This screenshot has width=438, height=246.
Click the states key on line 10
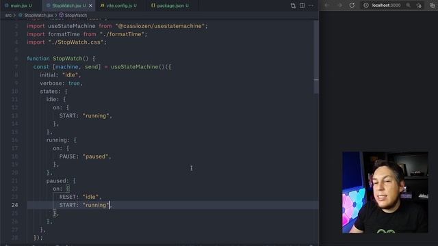pos(49,91)
